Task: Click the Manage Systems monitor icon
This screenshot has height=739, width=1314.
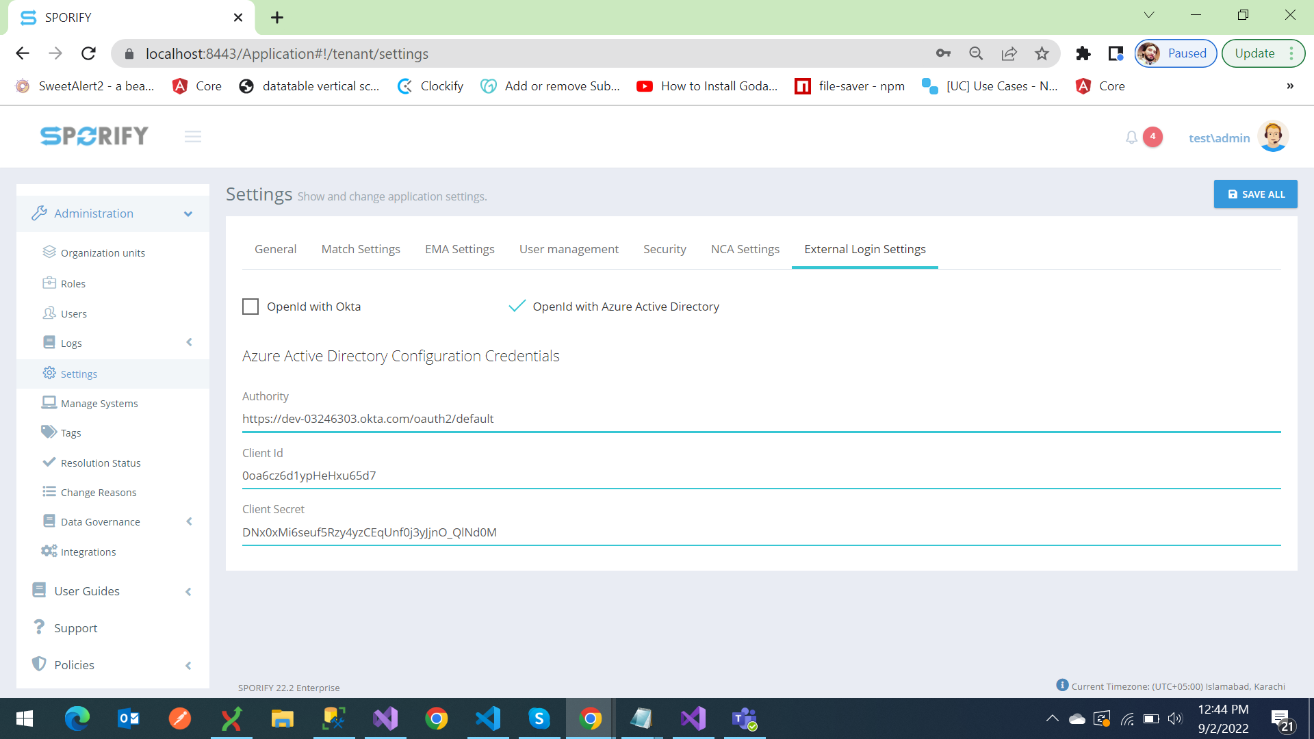Action: coord(49,402)
